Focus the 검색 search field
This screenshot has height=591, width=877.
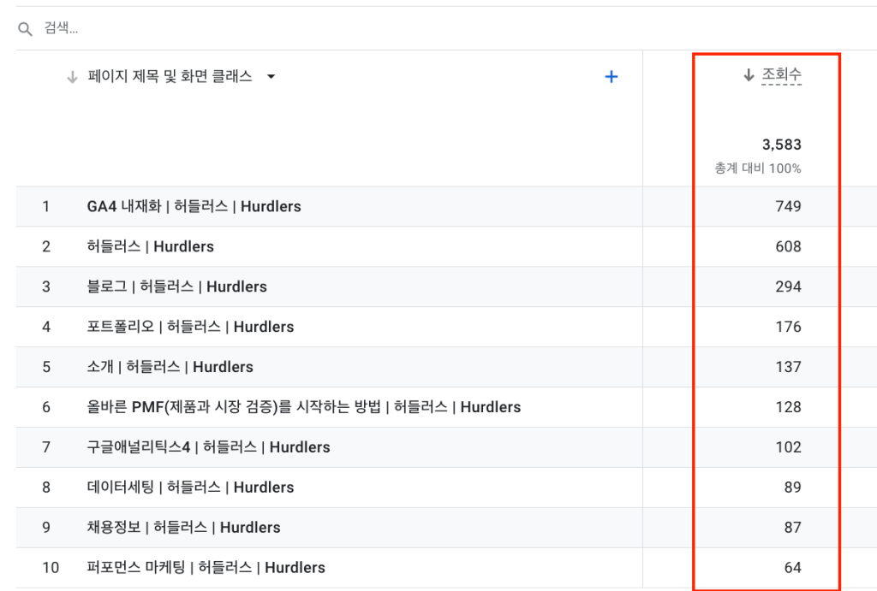(447, 28)
